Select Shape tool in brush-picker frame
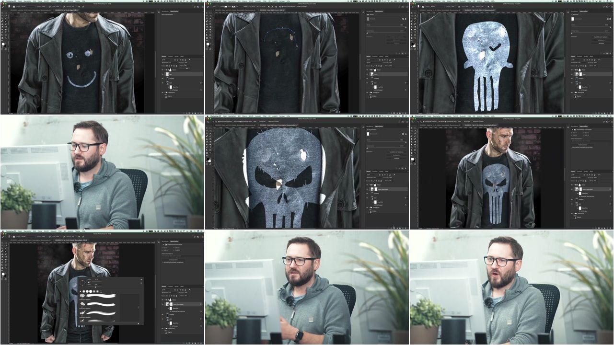The width and height of the screenshot is (614, 345). pyautogui.click(x=6, y=265)
